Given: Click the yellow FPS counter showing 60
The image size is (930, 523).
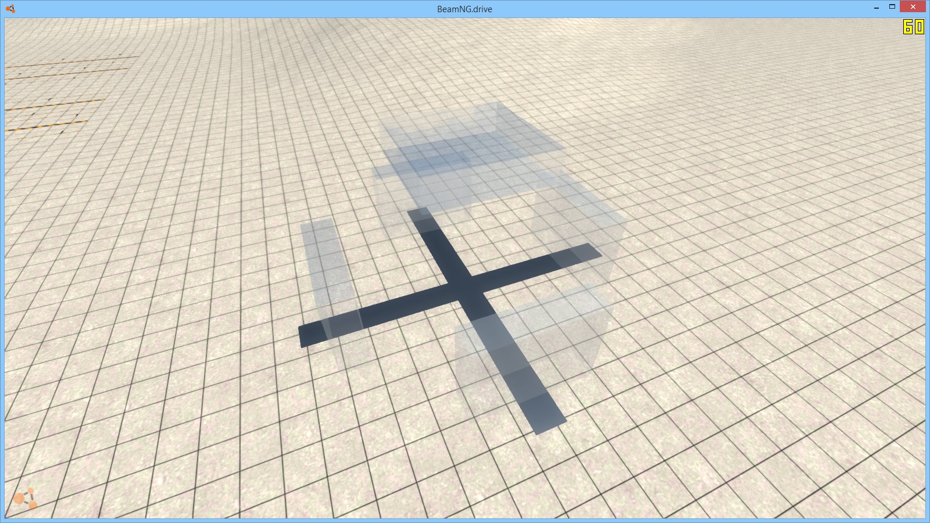Looking at the screenshot, I should click(913, 27).
